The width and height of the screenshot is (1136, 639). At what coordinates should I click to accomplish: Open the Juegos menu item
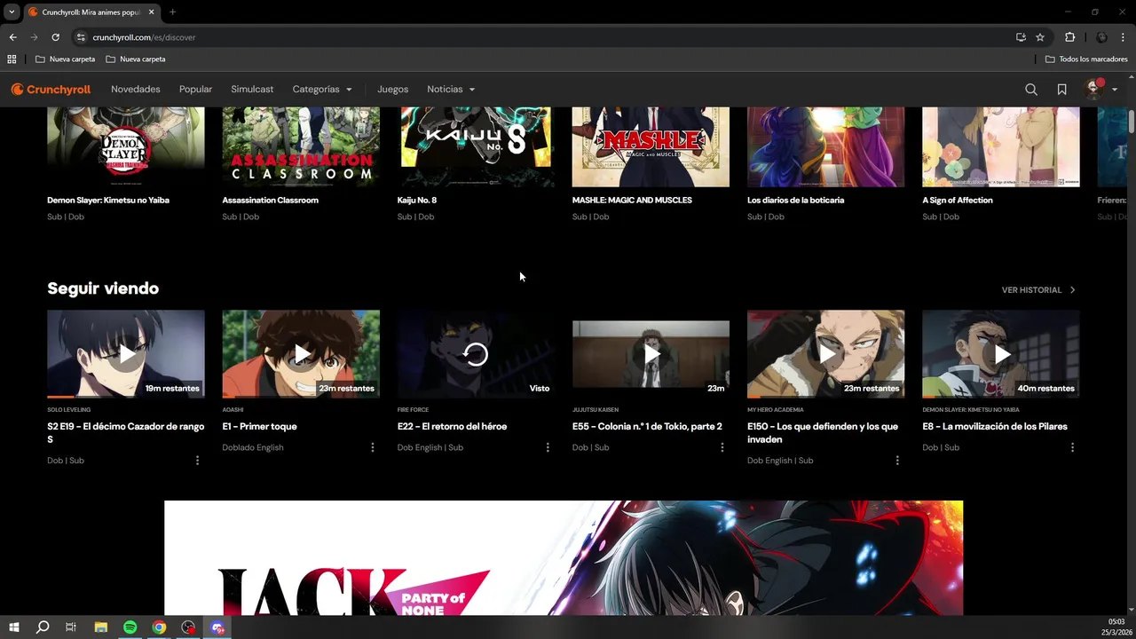[392, 89]
